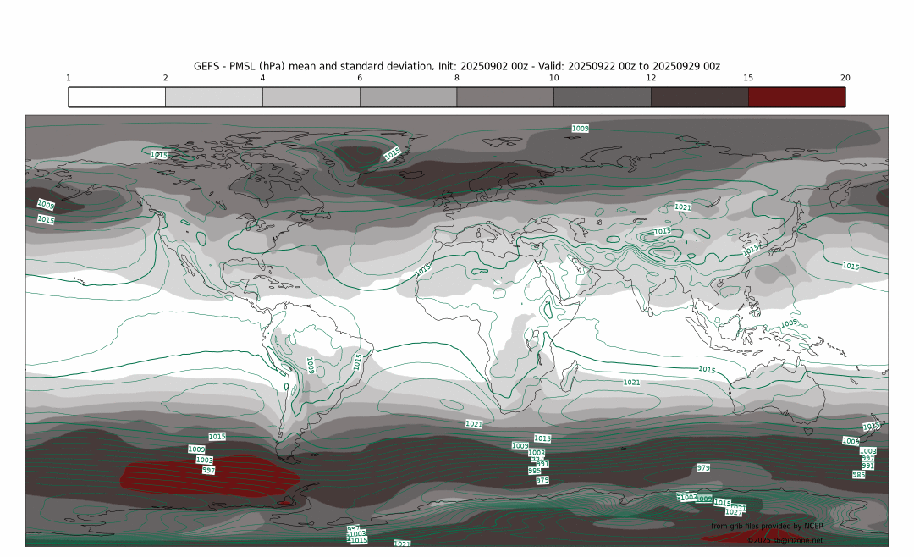
Task: Click the 997 label inside the dark red region
Action: (x=208, y=470)
